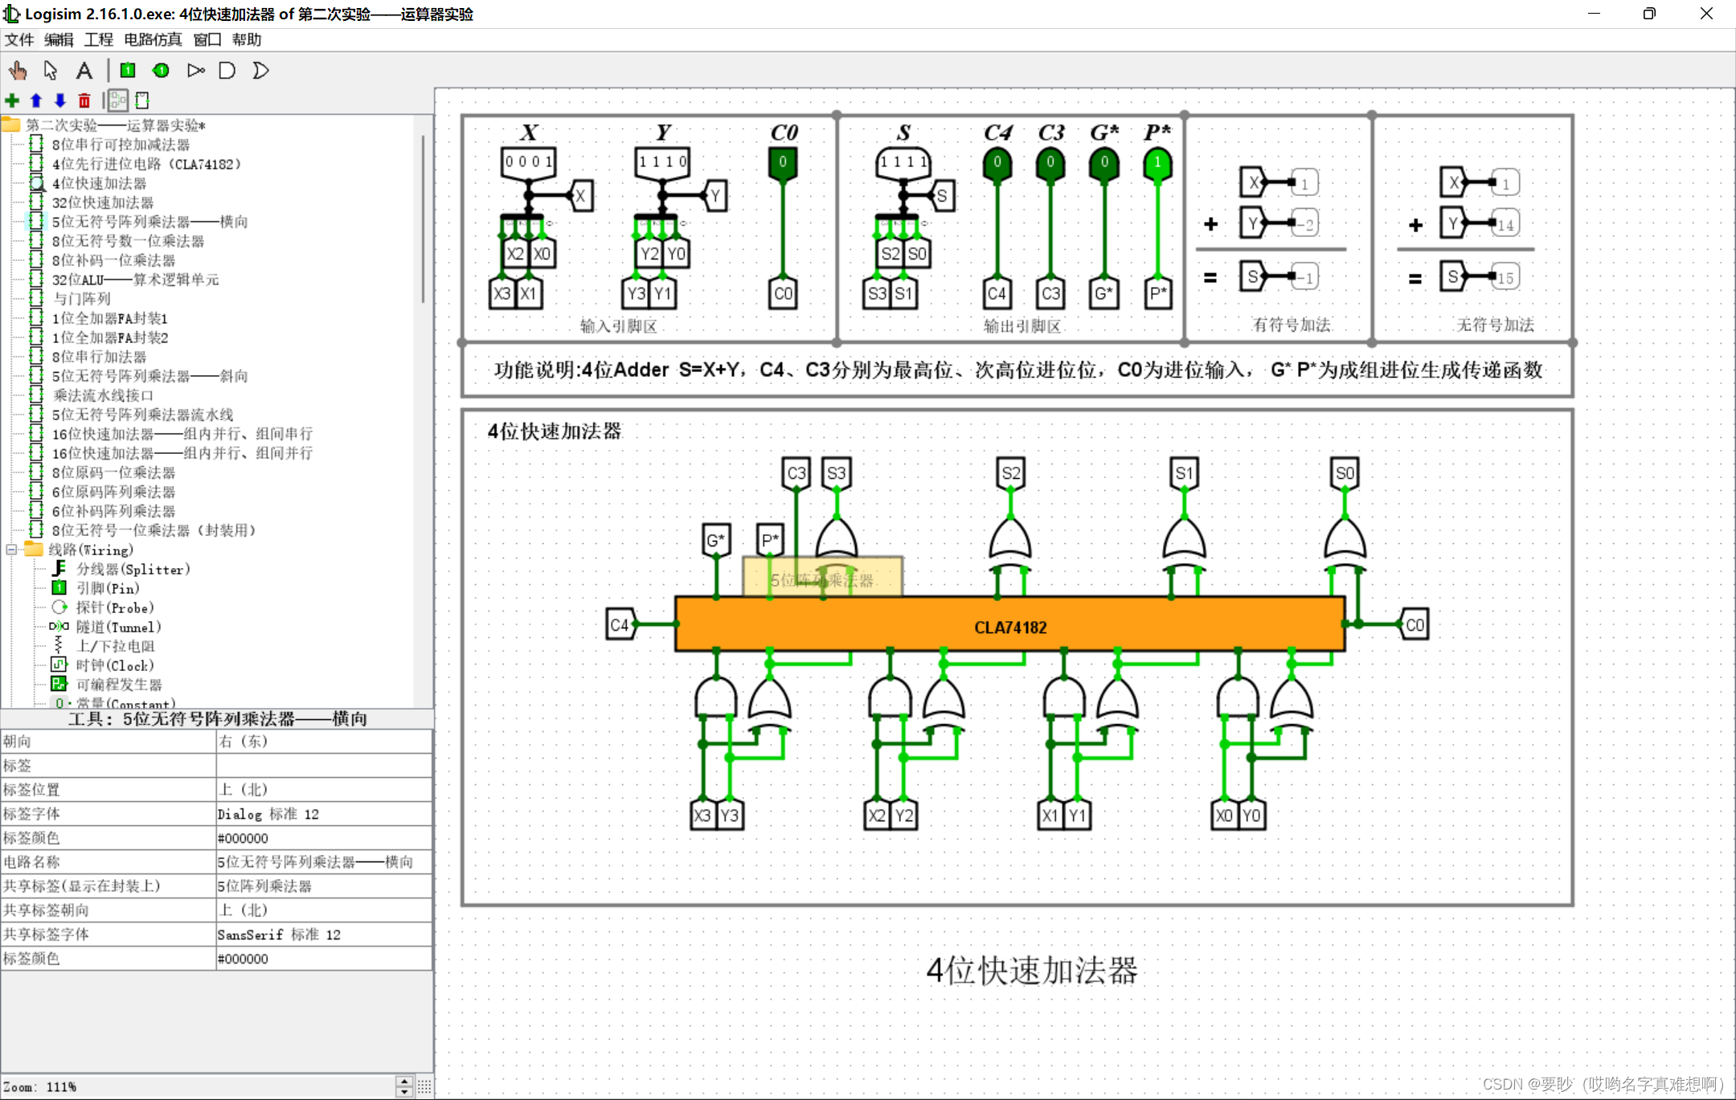
Task: Select 32位快速加法器 circuit in tree
Action: click(x=102, y=202)
